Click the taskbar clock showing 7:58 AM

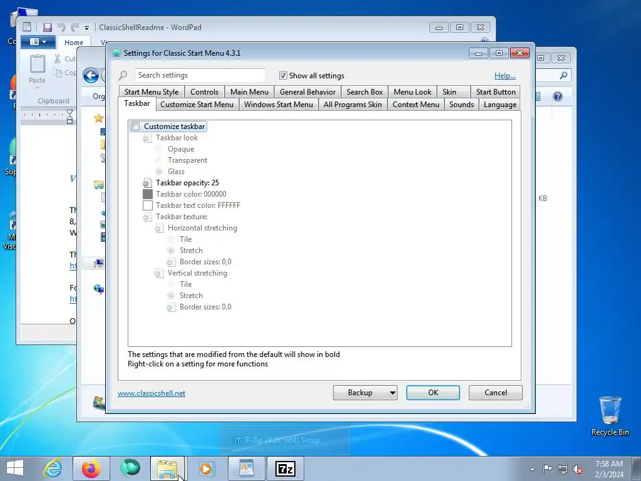point(609,469)
